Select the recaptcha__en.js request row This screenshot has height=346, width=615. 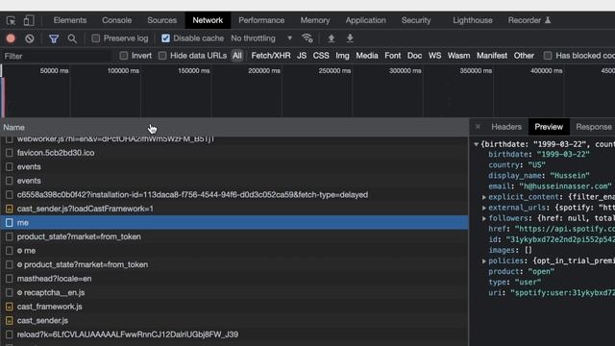click(234, 292)
